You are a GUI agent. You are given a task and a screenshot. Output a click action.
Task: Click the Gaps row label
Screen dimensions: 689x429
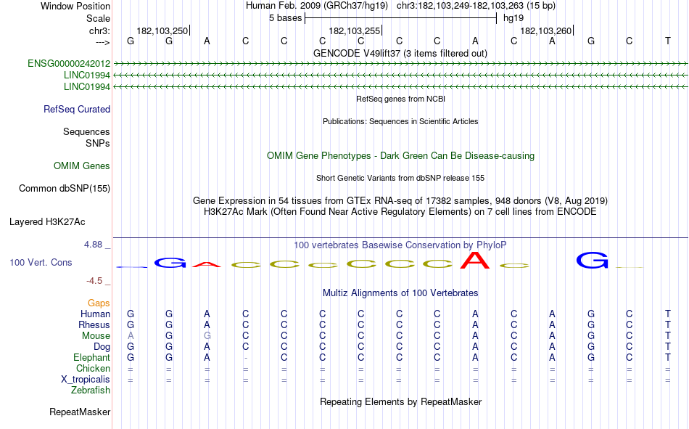[99, 303]
